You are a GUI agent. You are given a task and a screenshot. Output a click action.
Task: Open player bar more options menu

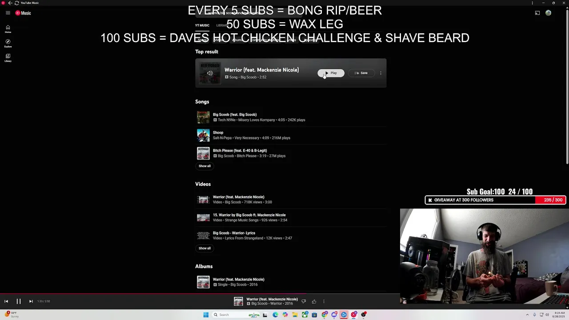click(x=324, y=301)
